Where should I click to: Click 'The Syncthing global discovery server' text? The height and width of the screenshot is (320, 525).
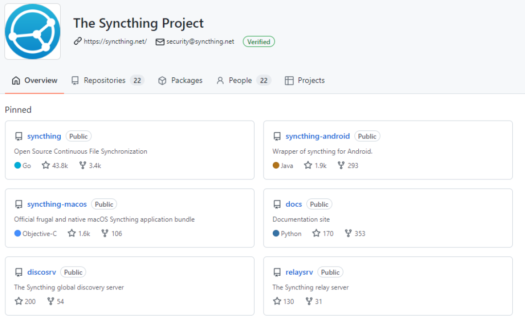[x=69, y=287]
